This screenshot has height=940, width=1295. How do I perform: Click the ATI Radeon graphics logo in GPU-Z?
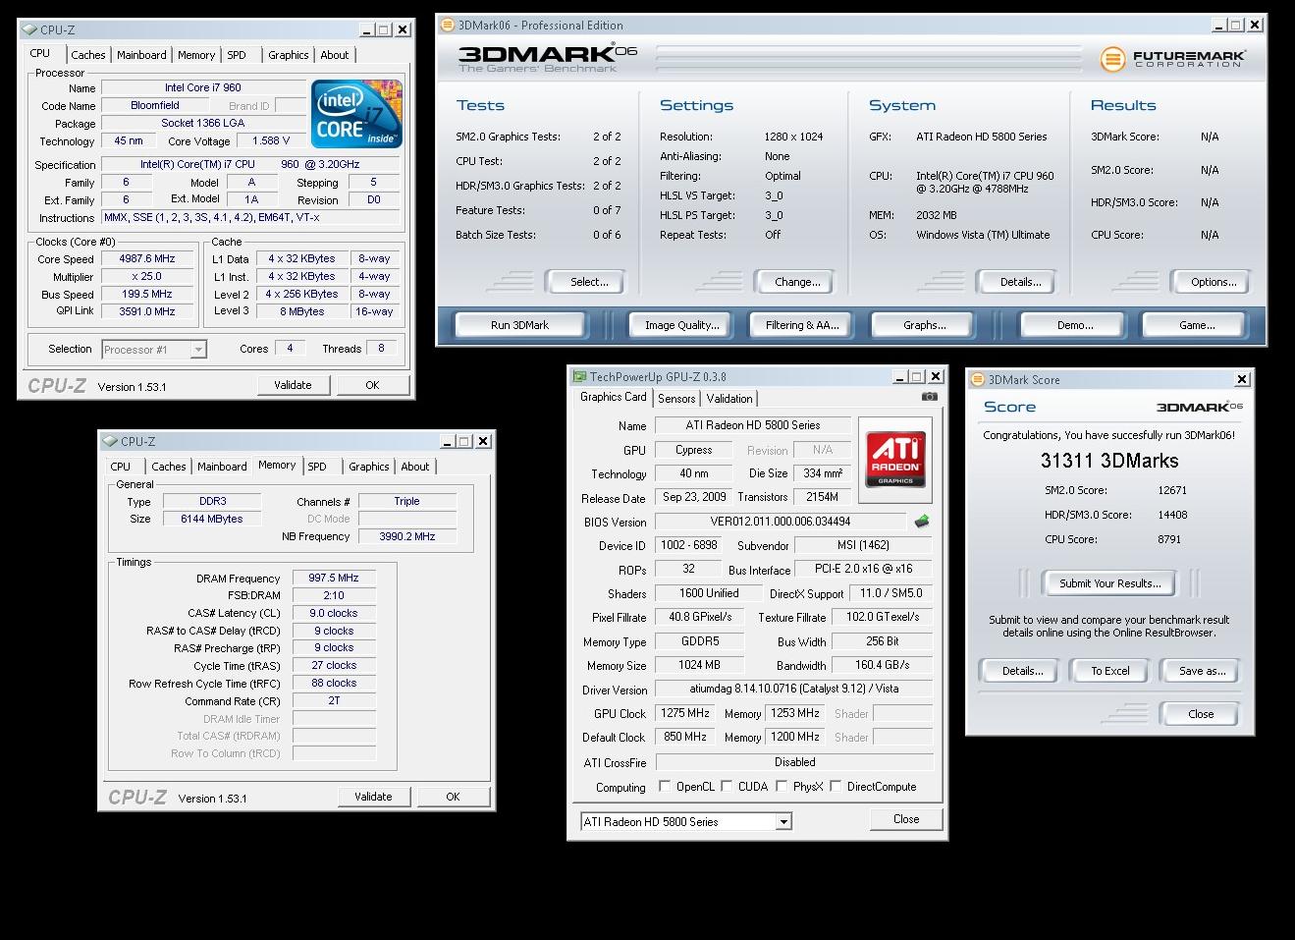point(895,459)
